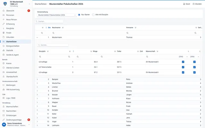This screenshot has height=128, width=205.
Task: Open the first (Alle) filter dropdown
Action: pos(183,57)
